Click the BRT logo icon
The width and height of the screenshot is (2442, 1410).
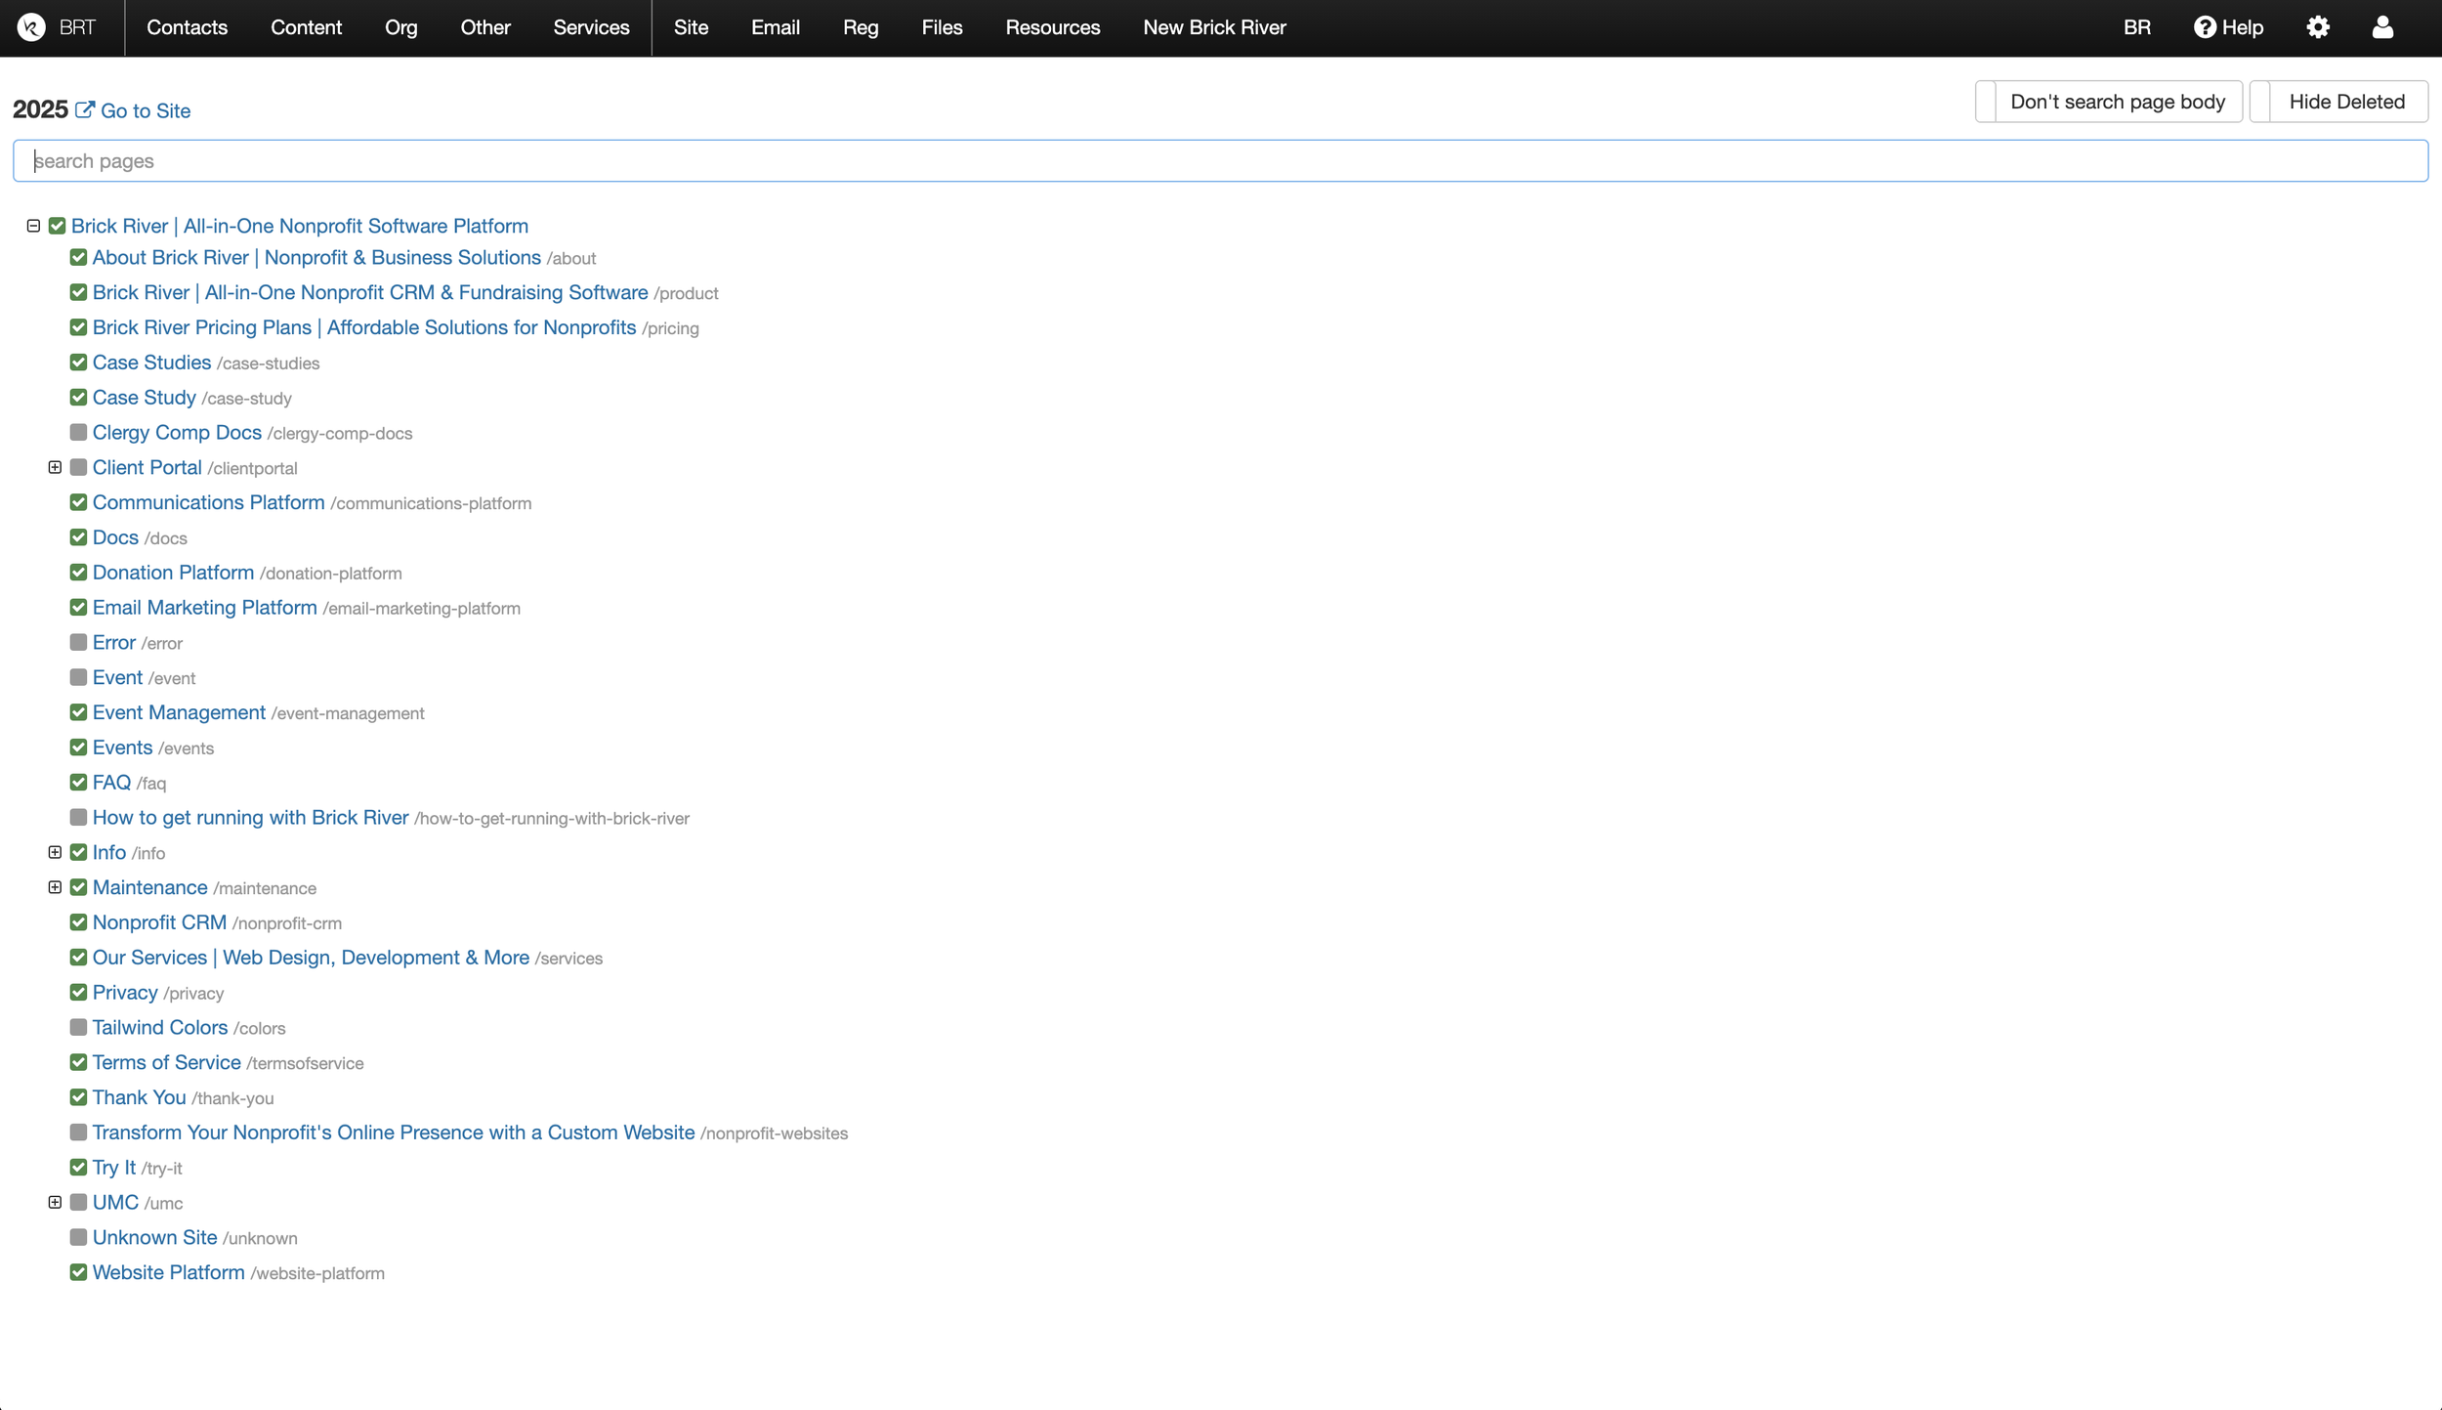tap(31, 27)
